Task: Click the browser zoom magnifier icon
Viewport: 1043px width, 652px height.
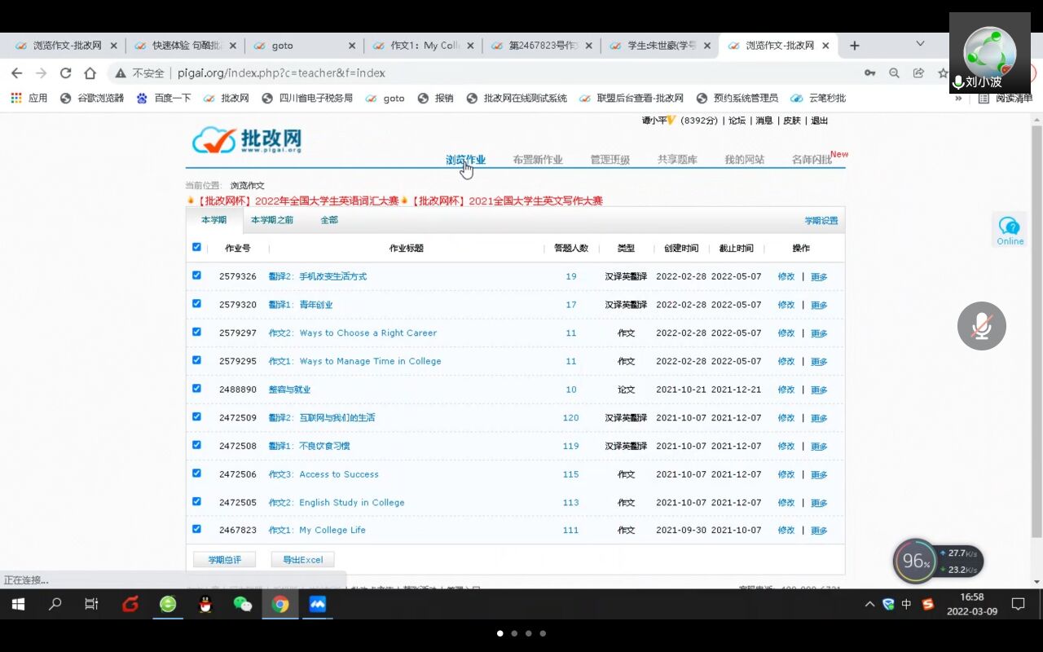Action: click(x=894, y=73)
